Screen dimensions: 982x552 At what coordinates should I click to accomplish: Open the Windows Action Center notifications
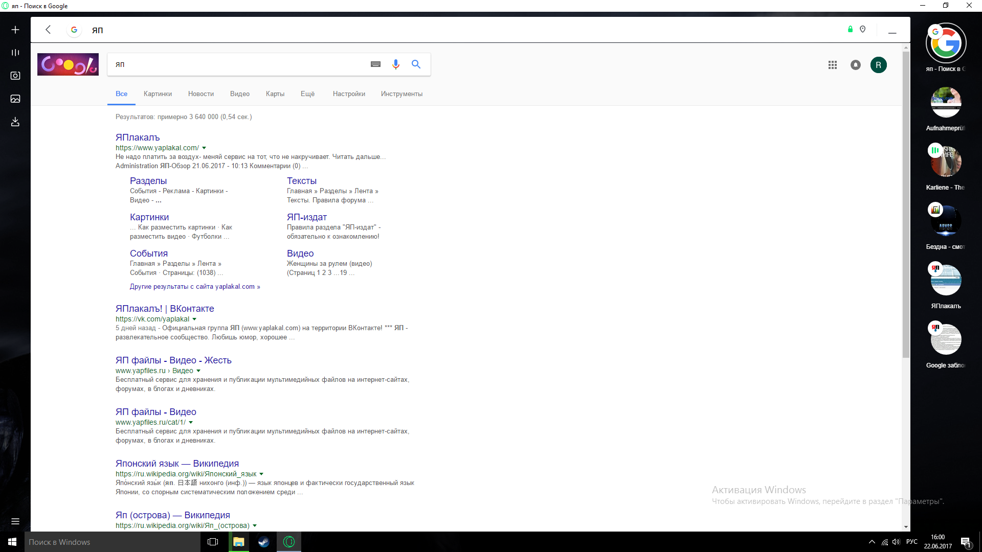coord(966,542)
